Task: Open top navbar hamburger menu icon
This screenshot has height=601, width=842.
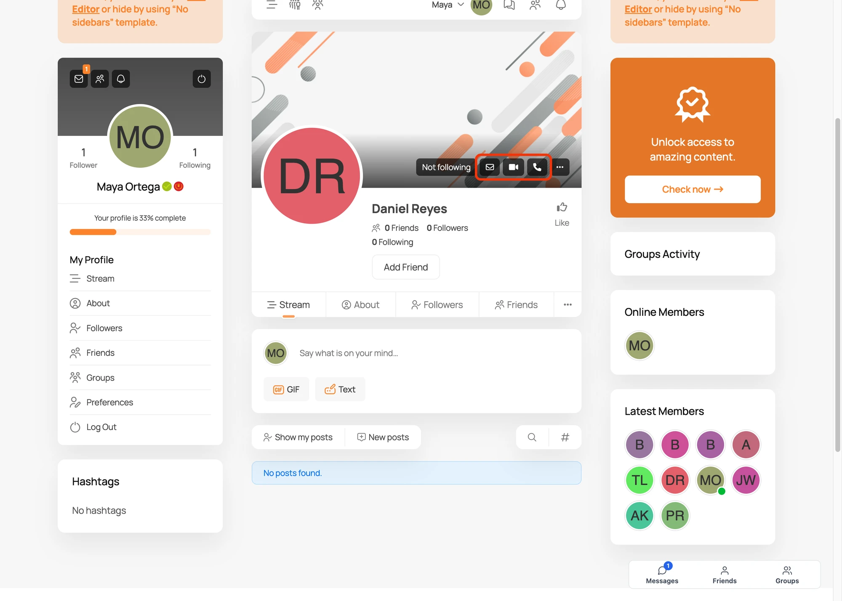Action: (272, 5)
